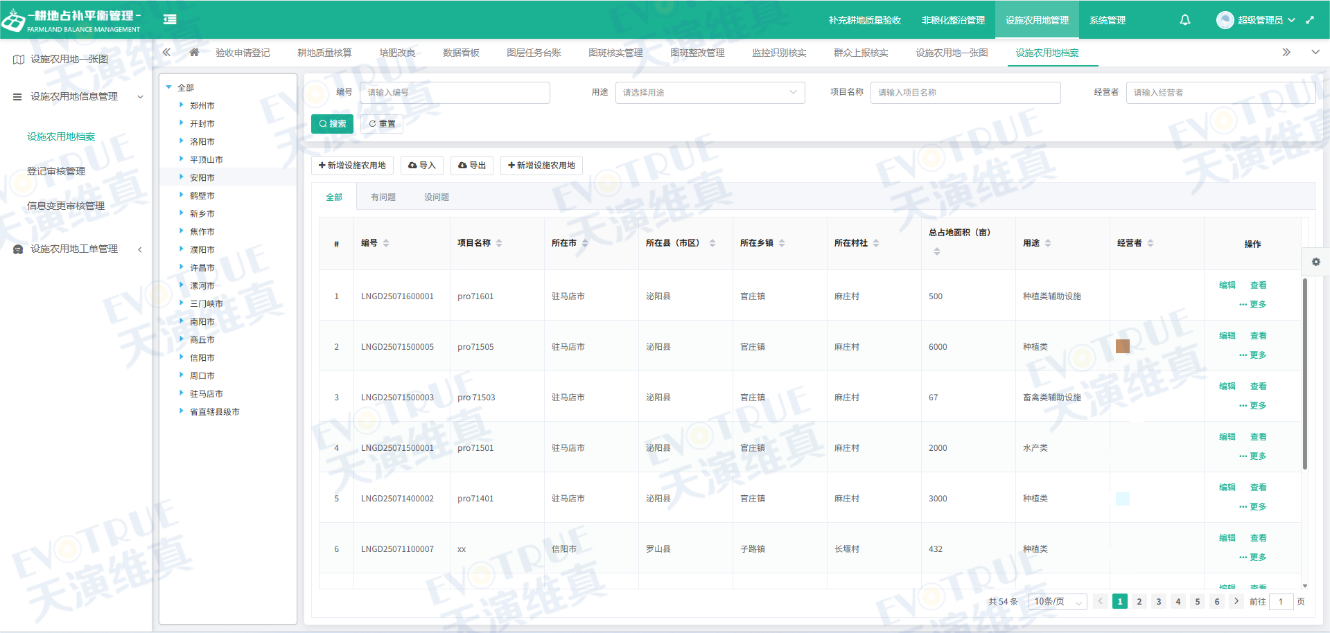Click the green 搜索 button
Screen dimensions: 1330x633
click(333, 124)
